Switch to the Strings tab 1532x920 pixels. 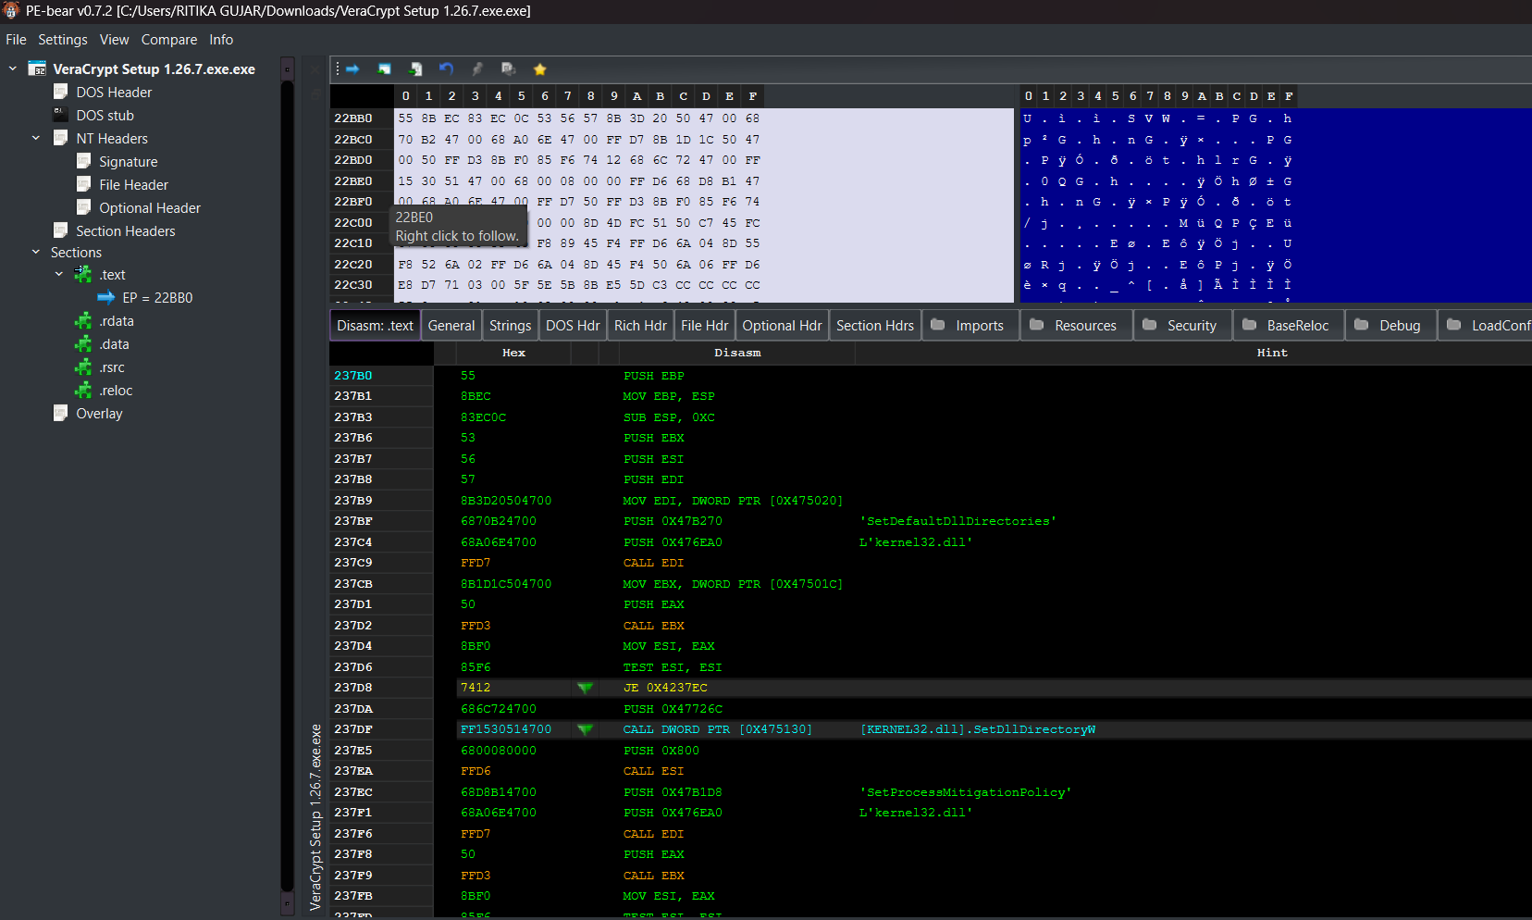tap(510, 326)
